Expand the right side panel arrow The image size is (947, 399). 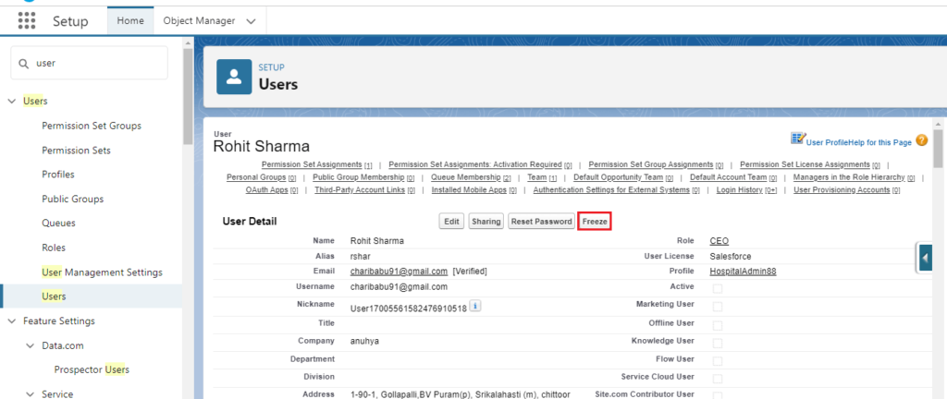(926, 260)
